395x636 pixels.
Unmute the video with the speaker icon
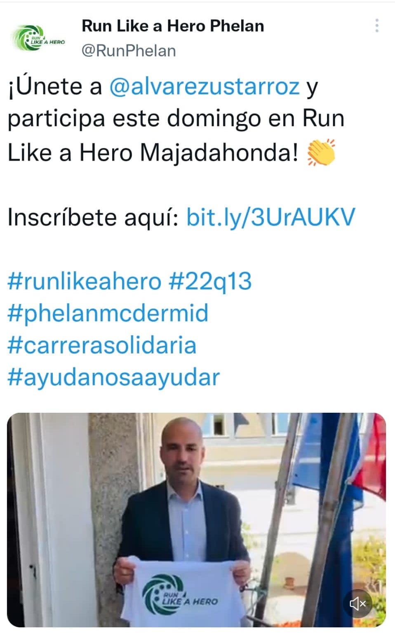pyautogui.click(x=358, y=604)
